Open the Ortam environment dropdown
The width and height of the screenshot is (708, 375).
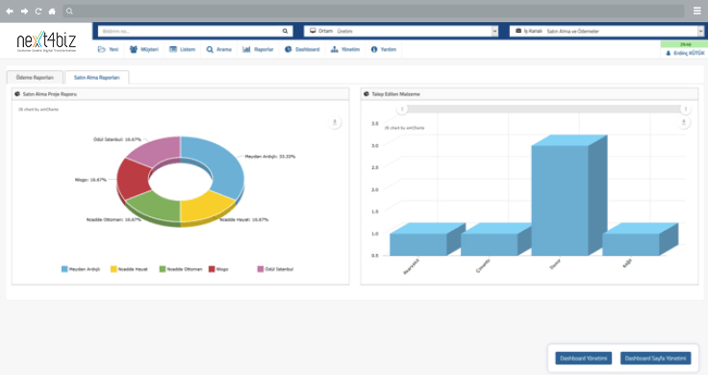coord(401,31)
